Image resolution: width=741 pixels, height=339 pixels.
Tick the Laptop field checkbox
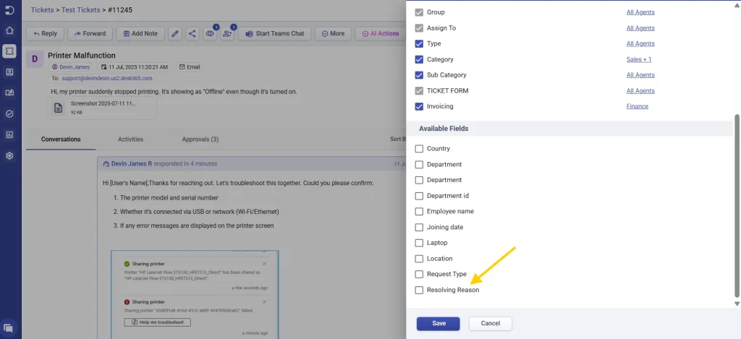pos(419,243)
